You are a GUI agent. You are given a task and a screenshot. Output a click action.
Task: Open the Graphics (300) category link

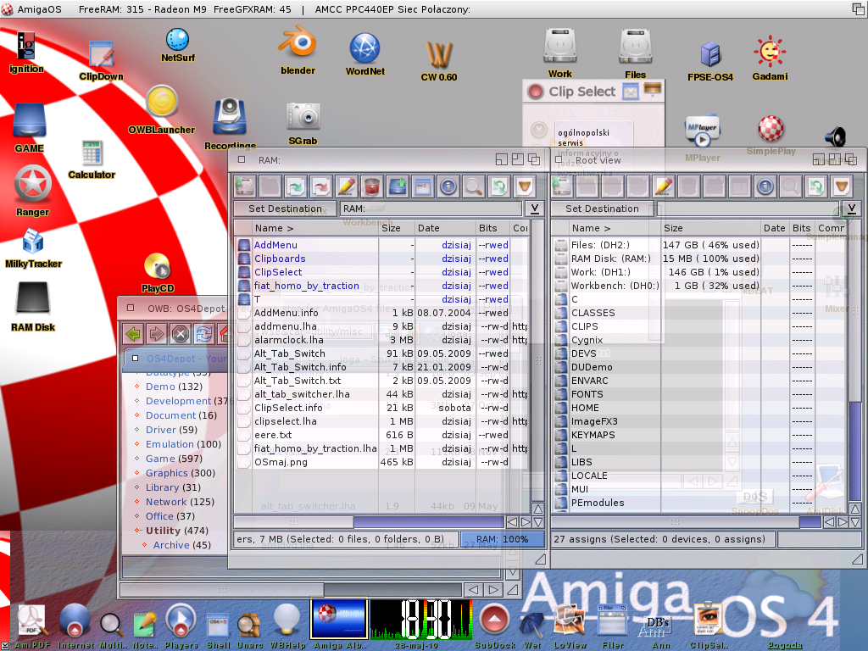[181, 473]
